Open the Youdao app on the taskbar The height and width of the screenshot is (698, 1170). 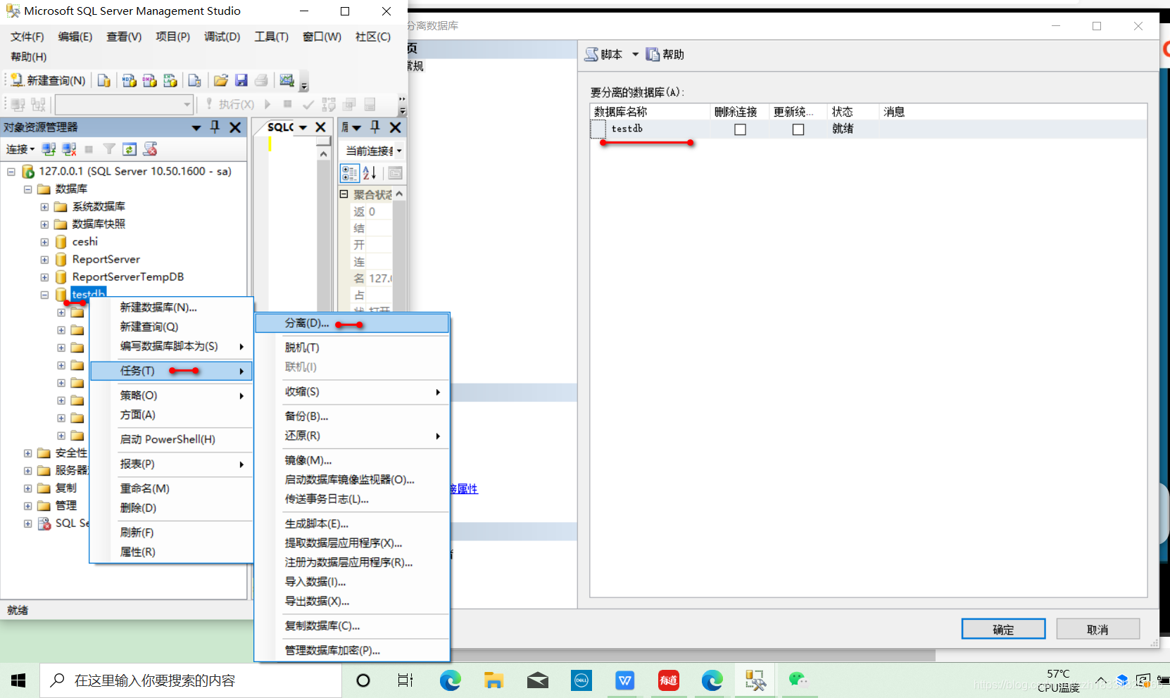[668, 680]
